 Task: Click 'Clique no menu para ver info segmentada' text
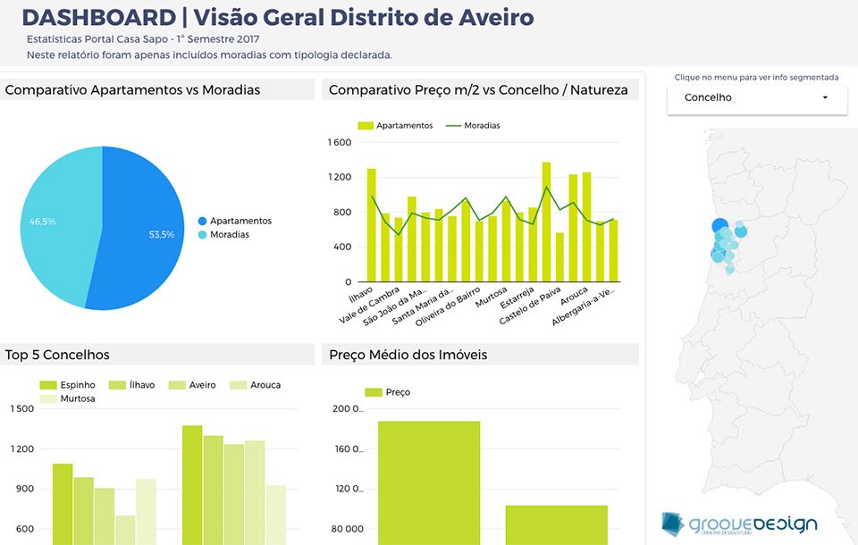[756, 78]
